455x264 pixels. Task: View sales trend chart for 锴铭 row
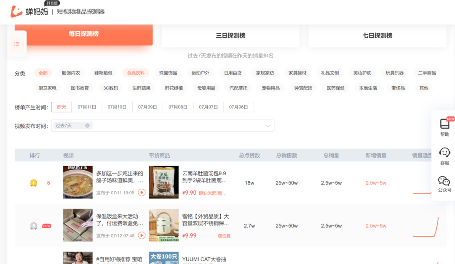tap(426, 227)
